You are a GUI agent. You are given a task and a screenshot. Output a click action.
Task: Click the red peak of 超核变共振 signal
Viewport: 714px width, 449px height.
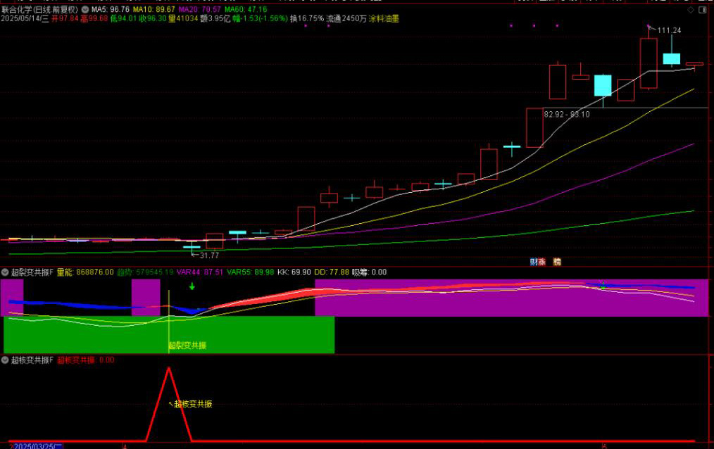coord(168,369)
